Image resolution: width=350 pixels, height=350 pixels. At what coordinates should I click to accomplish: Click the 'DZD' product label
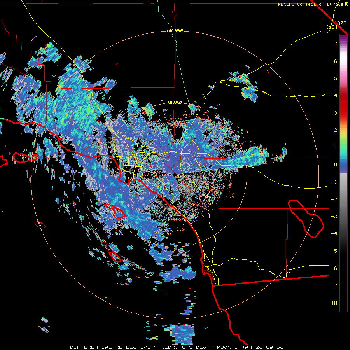click(x=341, y=23)
